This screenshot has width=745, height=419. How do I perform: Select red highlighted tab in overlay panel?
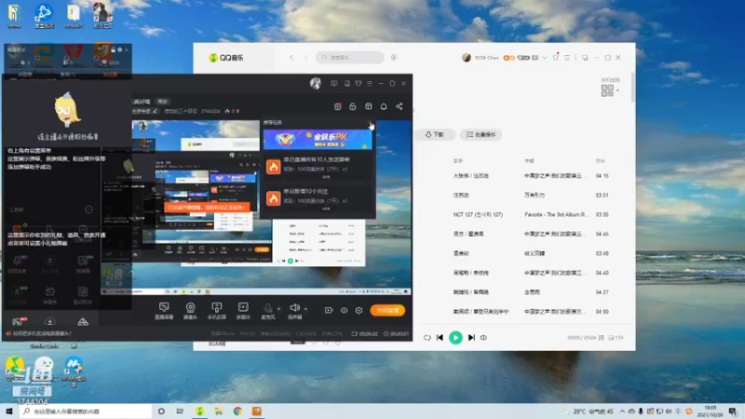point(110,74)
